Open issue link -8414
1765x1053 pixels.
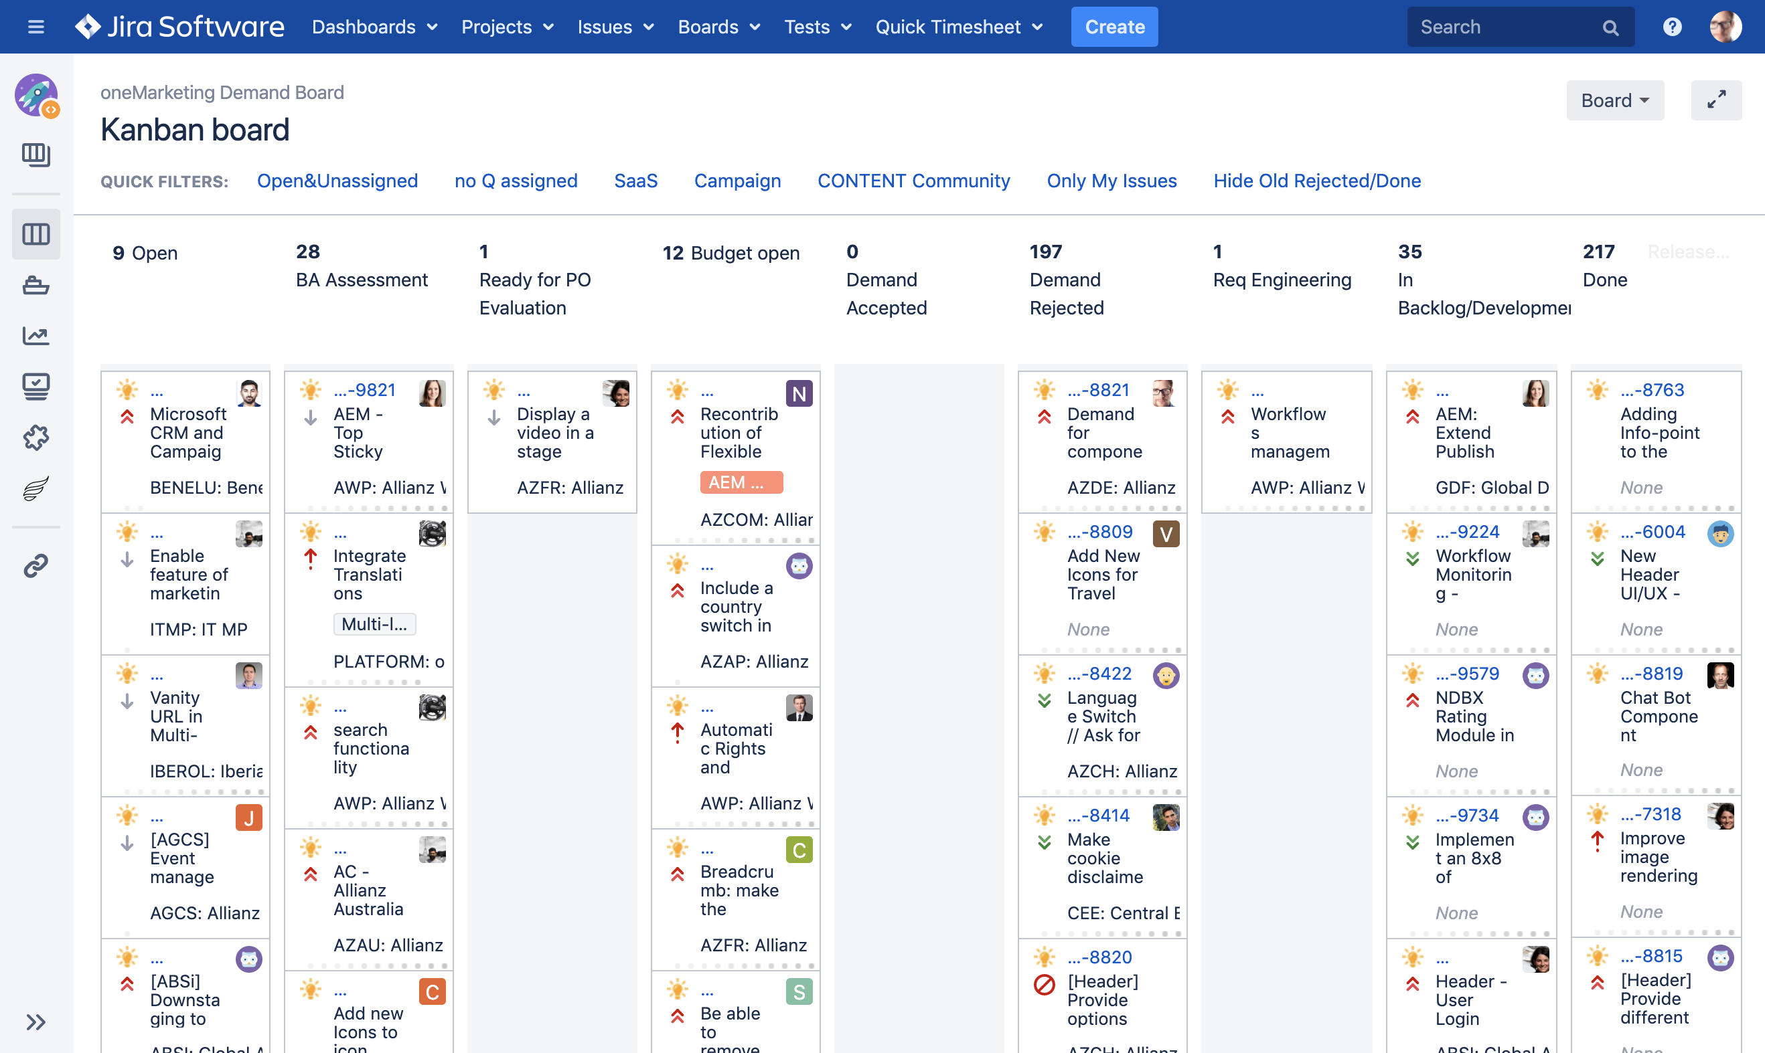coord(1097,816)
